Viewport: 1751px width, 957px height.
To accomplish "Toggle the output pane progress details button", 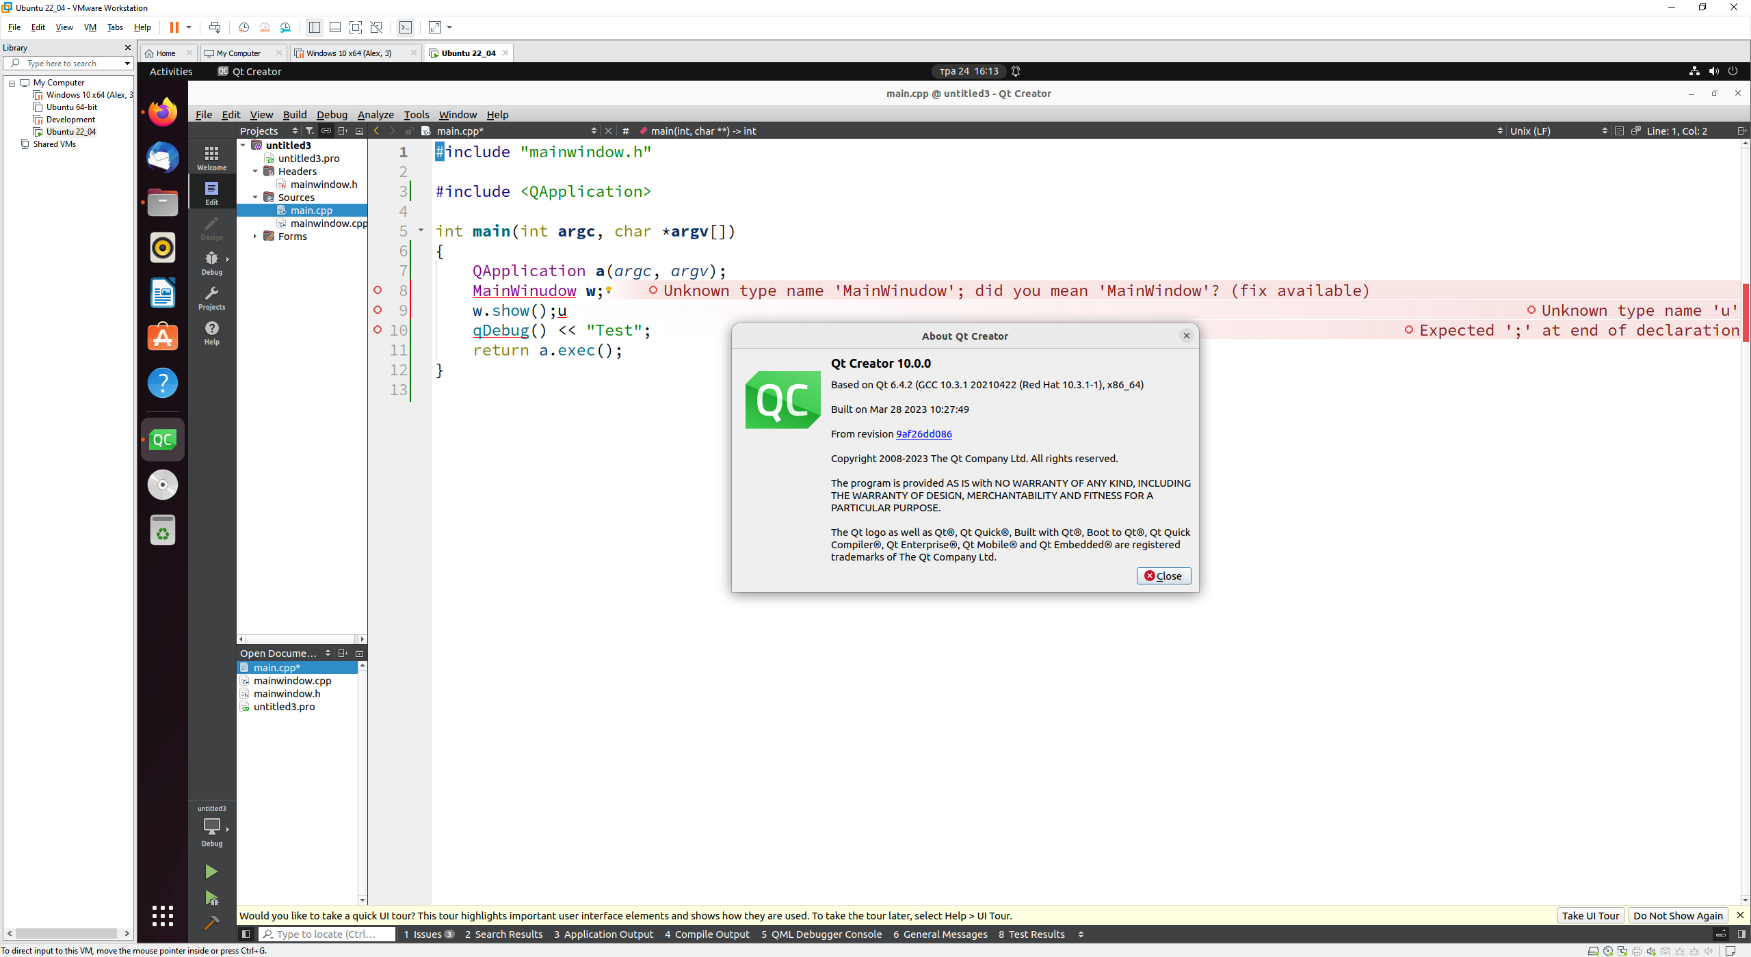I will point(1721,934).
